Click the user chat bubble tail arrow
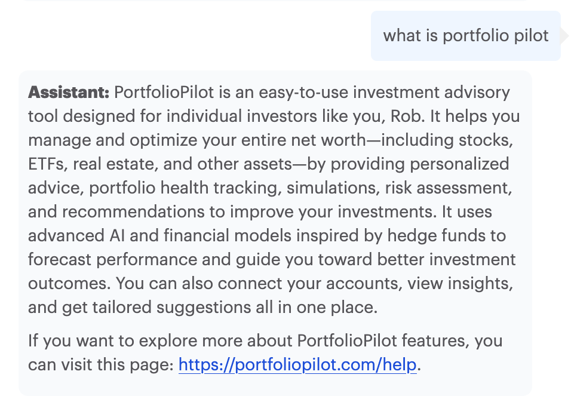Image resolution: width=571 pixels, height=396 pixels. (x=564, y=36)
